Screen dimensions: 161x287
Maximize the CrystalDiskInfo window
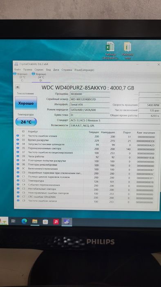(148, 64)
